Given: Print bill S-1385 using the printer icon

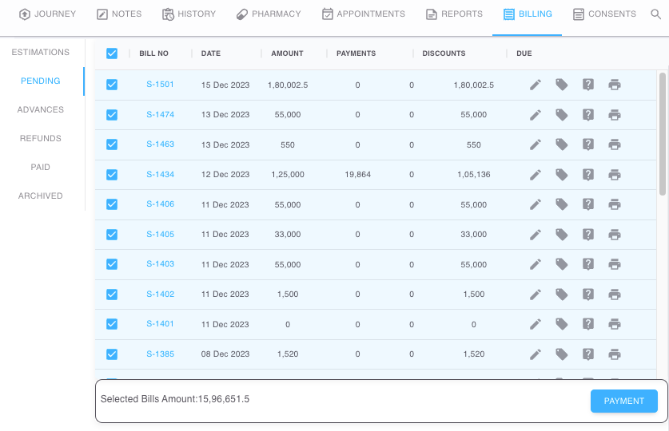Looking at the screenshot, I should click(615, 354).
